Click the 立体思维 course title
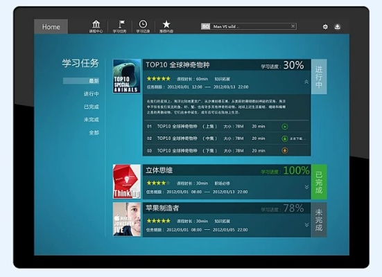The width and height of the screenshot is (382, 277). click(x=159, y=170)
